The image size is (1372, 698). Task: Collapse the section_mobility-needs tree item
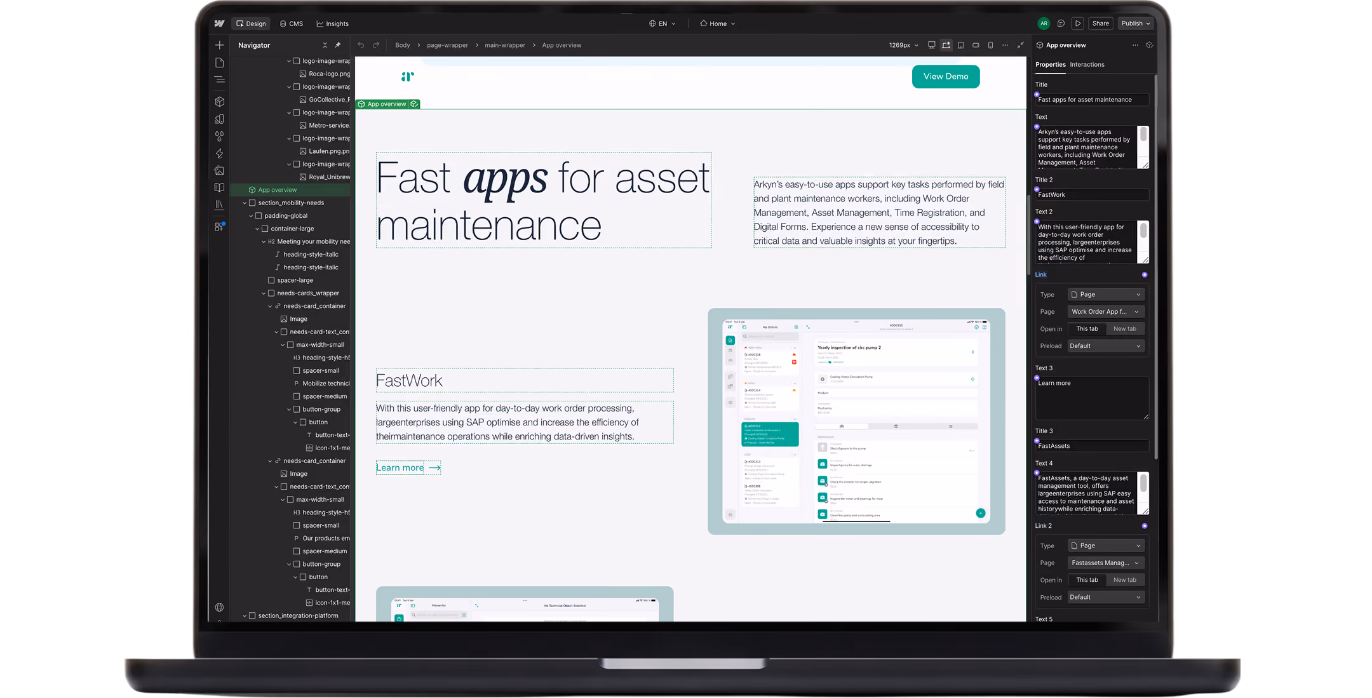pyautogui.click(x=245, y=203)
